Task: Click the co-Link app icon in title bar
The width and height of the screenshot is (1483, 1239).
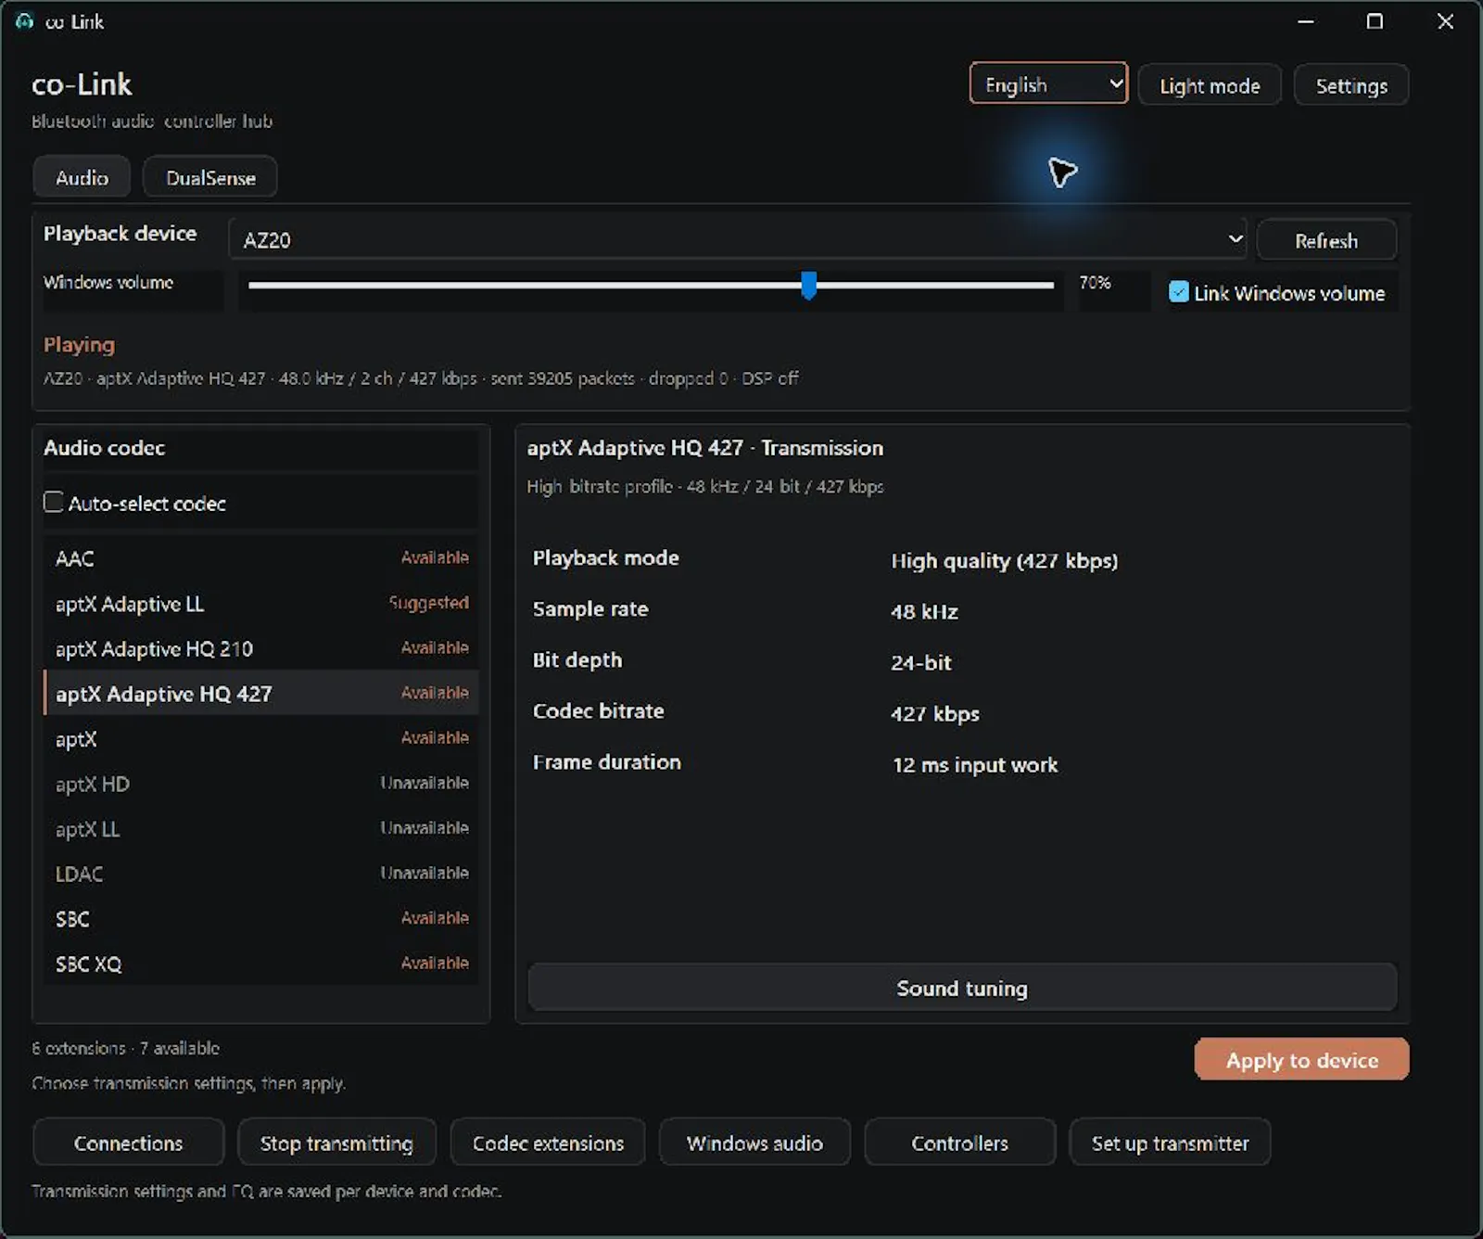Action: tap(24, 21)
